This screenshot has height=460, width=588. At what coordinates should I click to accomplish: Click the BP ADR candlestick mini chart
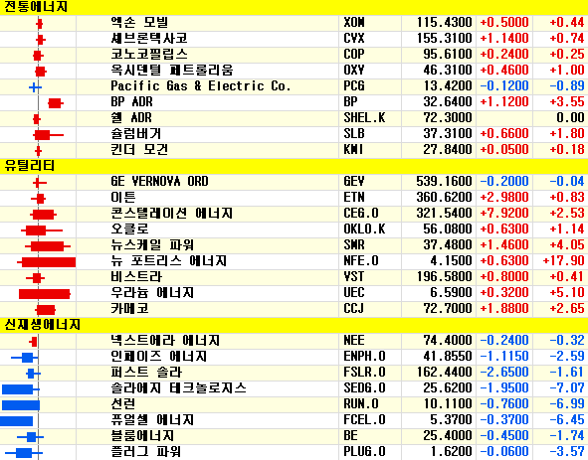tap(56, 103)
